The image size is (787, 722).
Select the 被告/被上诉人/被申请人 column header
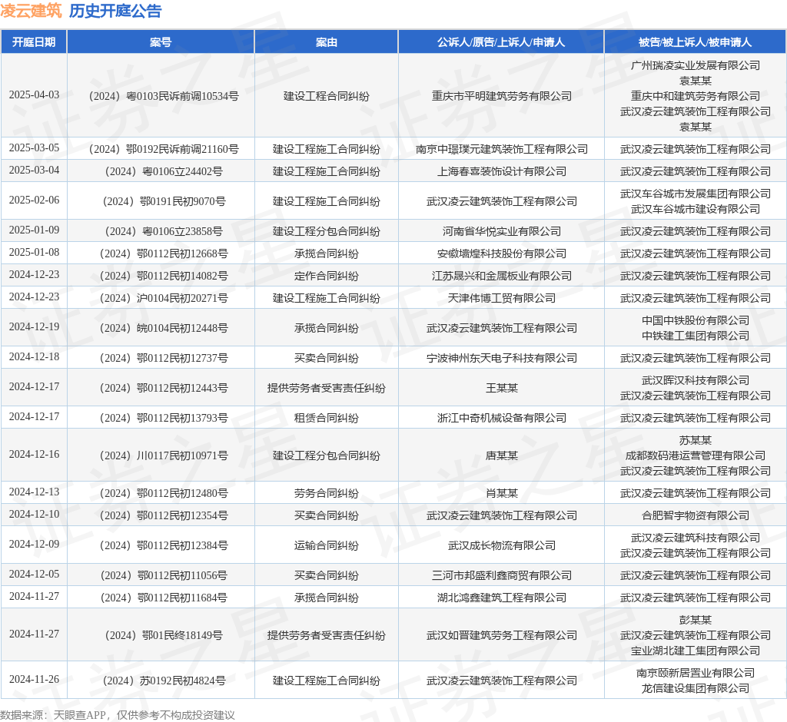point(695,42)
